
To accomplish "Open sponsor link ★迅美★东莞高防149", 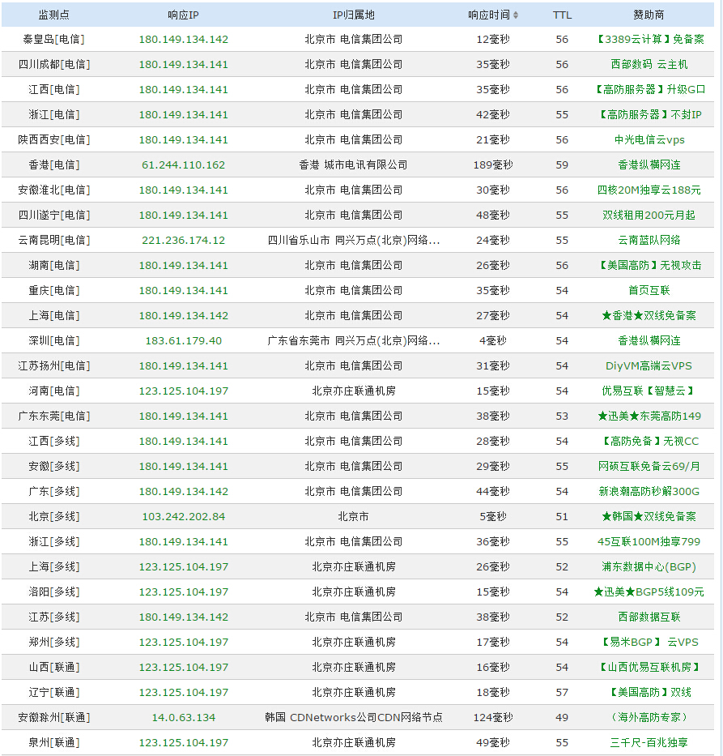I will (649, 416).
